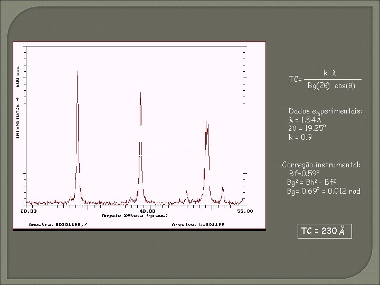Image resolution: width=380 pixels, height=285 pixels.
Task: Click the y-axis 'INTENSIDADE * 600 cps' label
Action: pos(18,102)
